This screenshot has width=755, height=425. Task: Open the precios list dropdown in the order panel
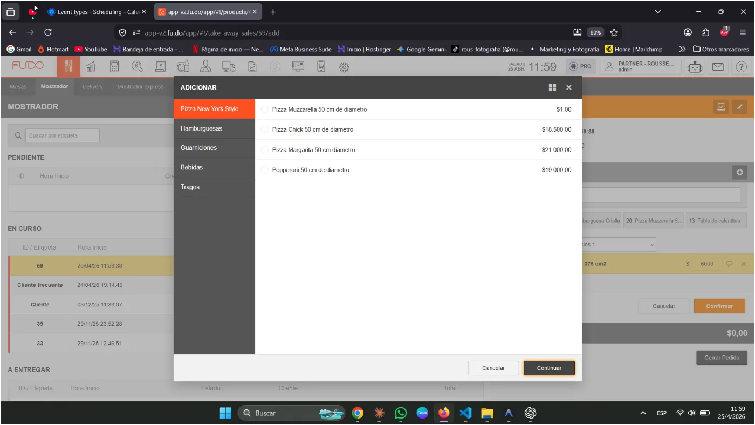[x=619, y=244]
